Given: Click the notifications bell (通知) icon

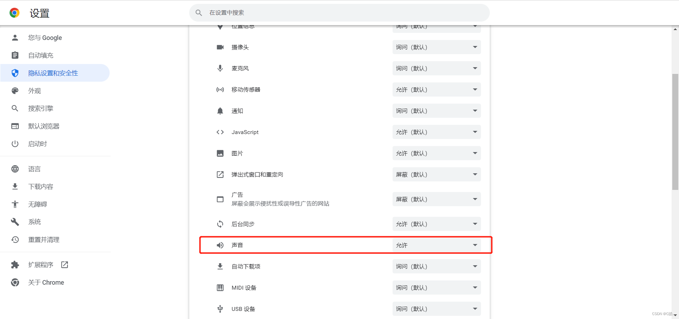Looking at the screenshot, I should [220, 111].
